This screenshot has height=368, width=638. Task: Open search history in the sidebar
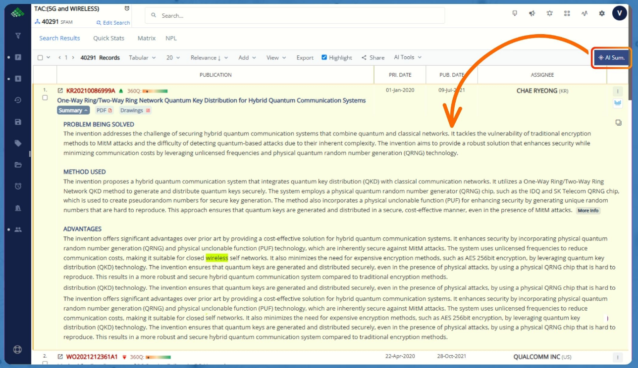(18, 100)
